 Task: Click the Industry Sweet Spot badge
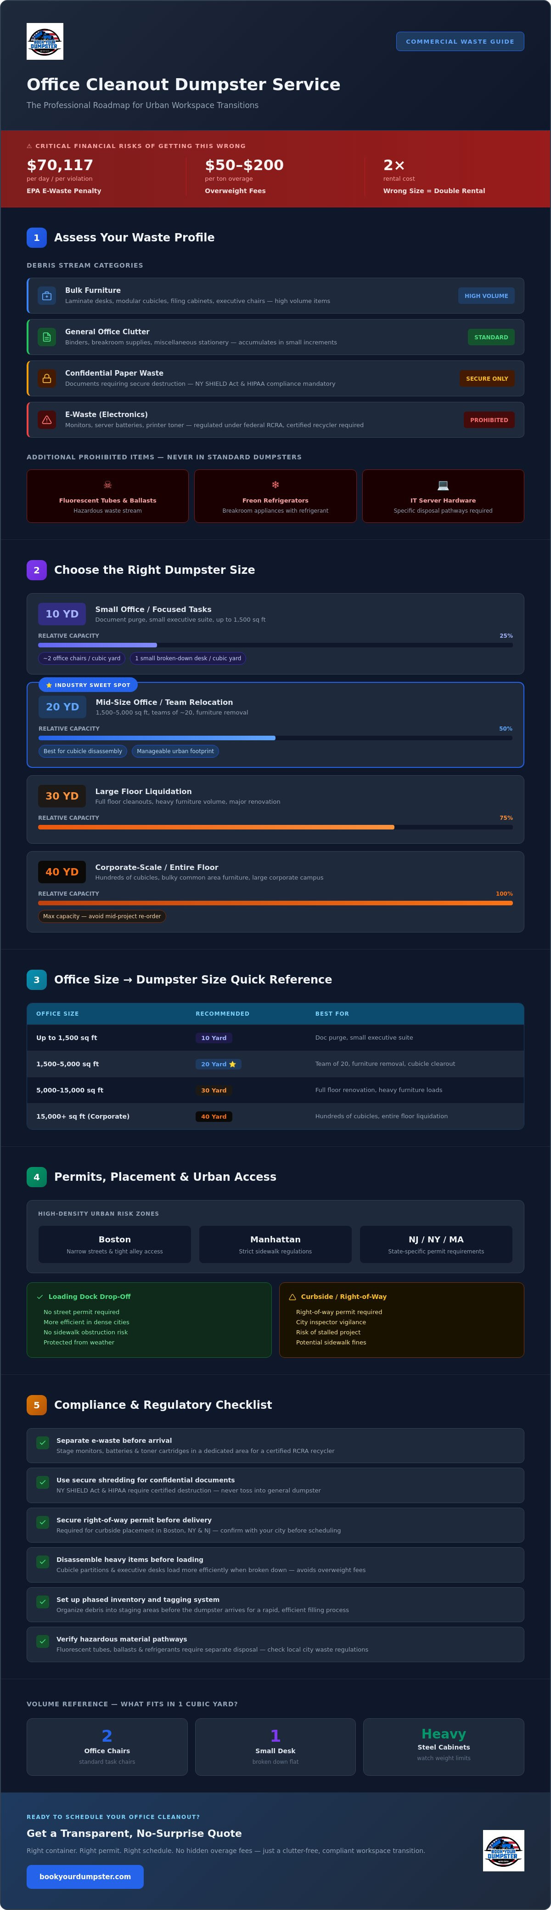(88, 685)
